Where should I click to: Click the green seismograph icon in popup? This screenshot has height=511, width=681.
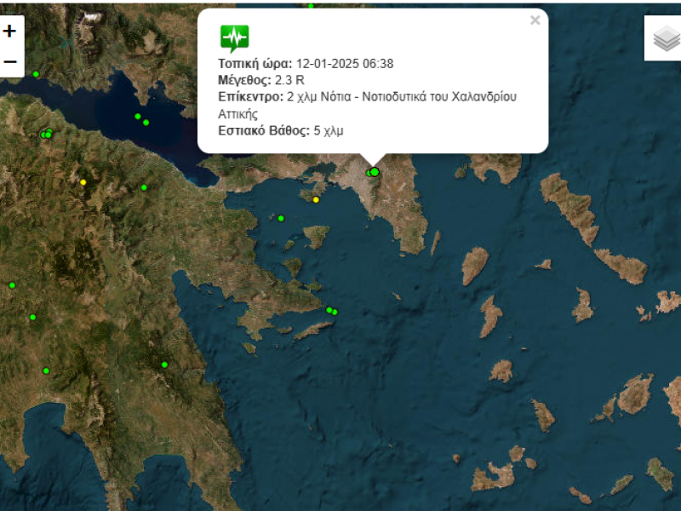[235, 38]
